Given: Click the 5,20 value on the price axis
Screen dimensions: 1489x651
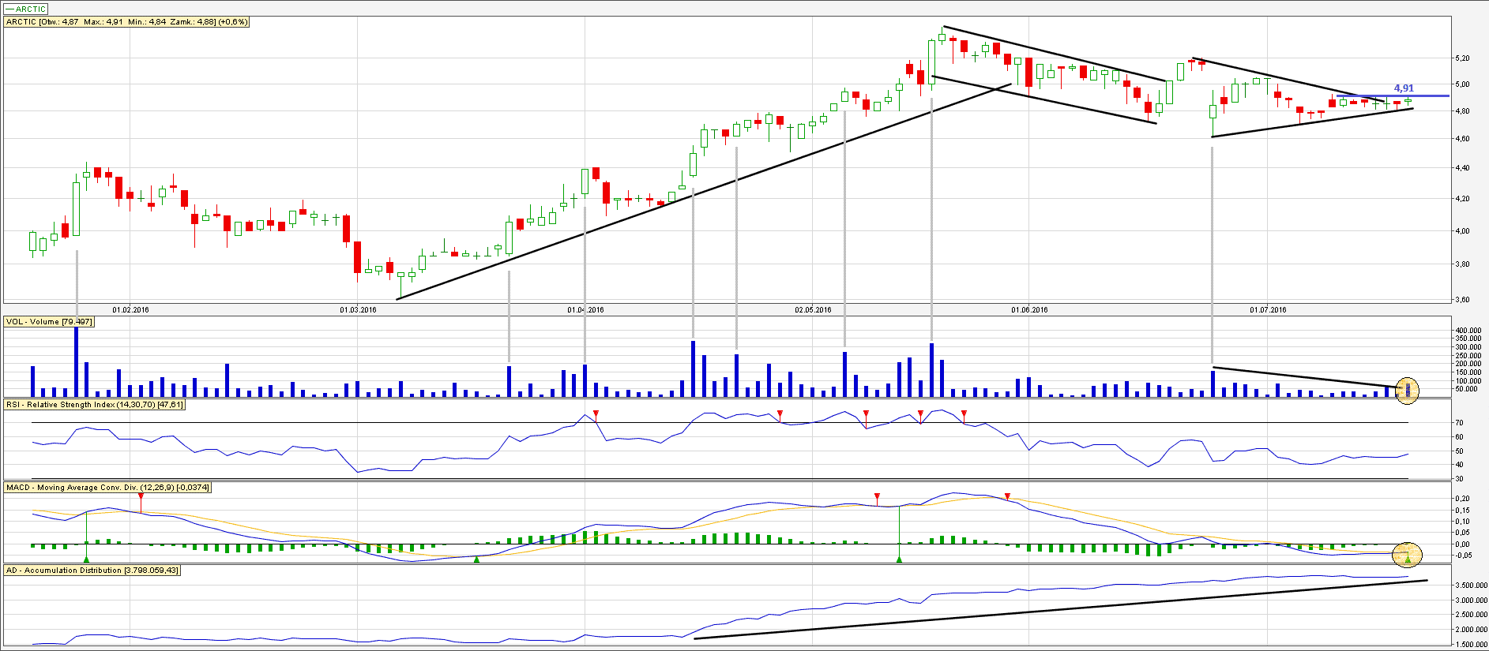Looking at the screenshot, I should tap(1462, 58).
